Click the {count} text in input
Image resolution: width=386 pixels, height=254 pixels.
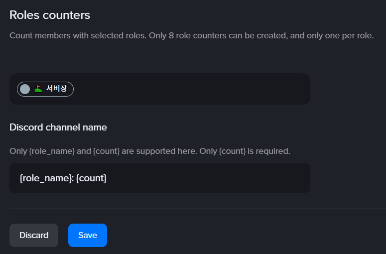[x=91, y=178]
